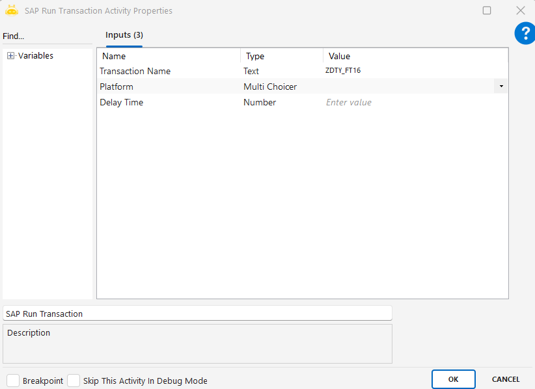Open the Platform value dropdown arrow

tap(501, 86)
